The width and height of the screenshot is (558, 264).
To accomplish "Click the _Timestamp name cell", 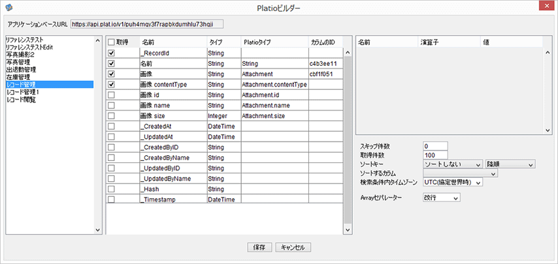I will (173, 199).
